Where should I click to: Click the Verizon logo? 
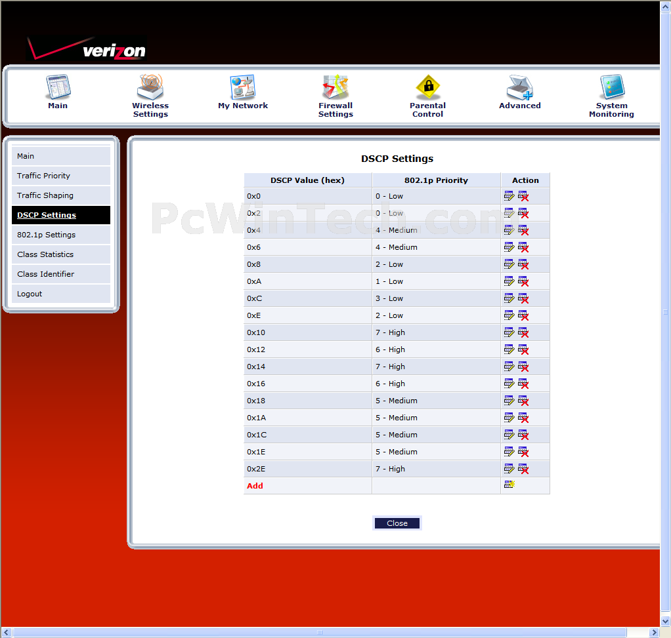[87, 48]
